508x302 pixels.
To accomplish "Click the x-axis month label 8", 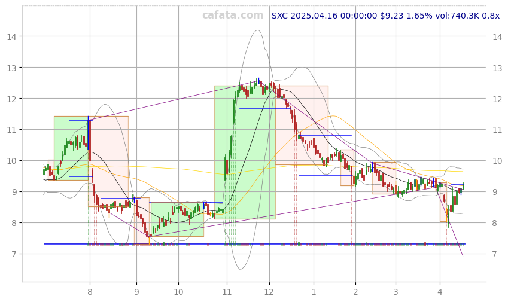I will [90, 292].
